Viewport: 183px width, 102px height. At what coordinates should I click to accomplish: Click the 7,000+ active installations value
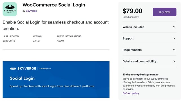(60, 41)
